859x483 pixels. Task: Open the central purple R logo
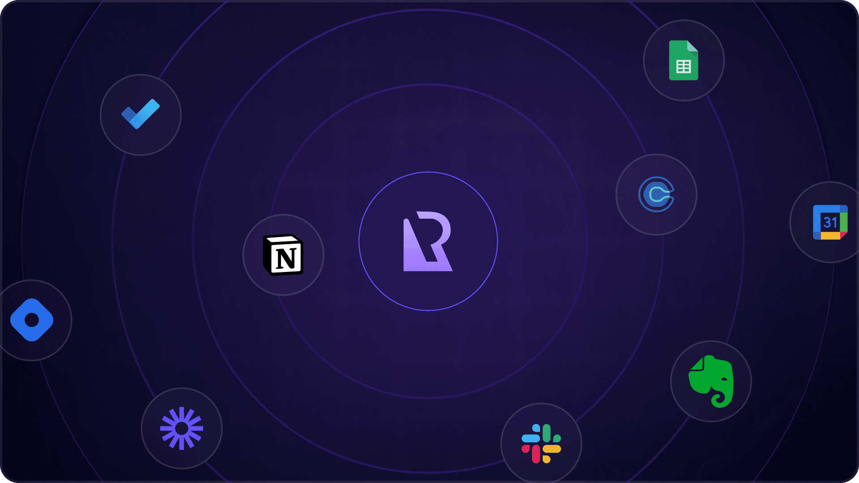[428, 241]
